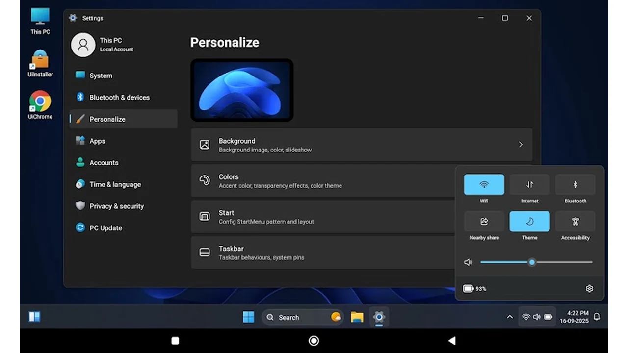Click the Colors palette icon

click(205, 180)
